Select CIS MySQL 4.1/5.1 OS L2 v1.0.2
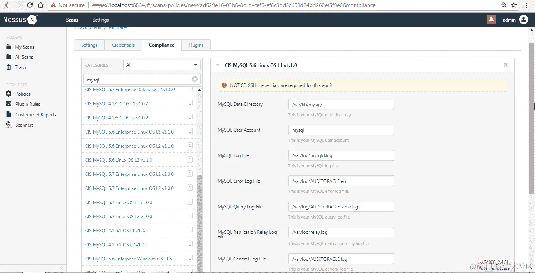535x273 pixels. 116,118
